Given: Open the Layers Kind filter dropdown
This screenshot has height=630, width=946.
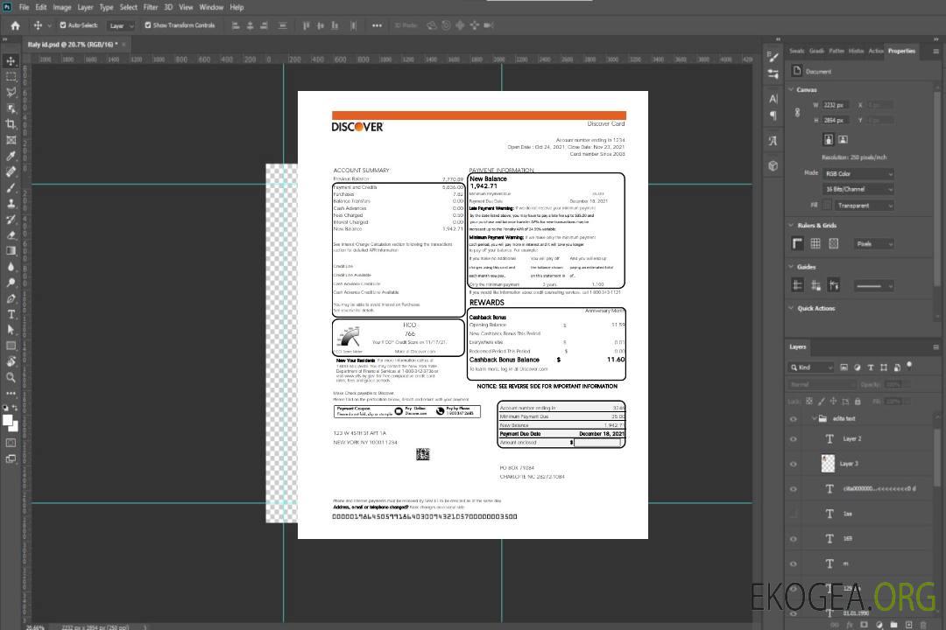Looking at the screenshot, I should coord(812,367).
